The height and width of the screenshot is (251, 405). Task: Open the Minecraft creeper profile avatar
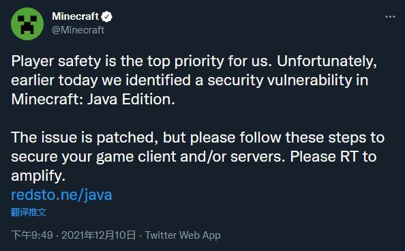(x=27, y=24)
